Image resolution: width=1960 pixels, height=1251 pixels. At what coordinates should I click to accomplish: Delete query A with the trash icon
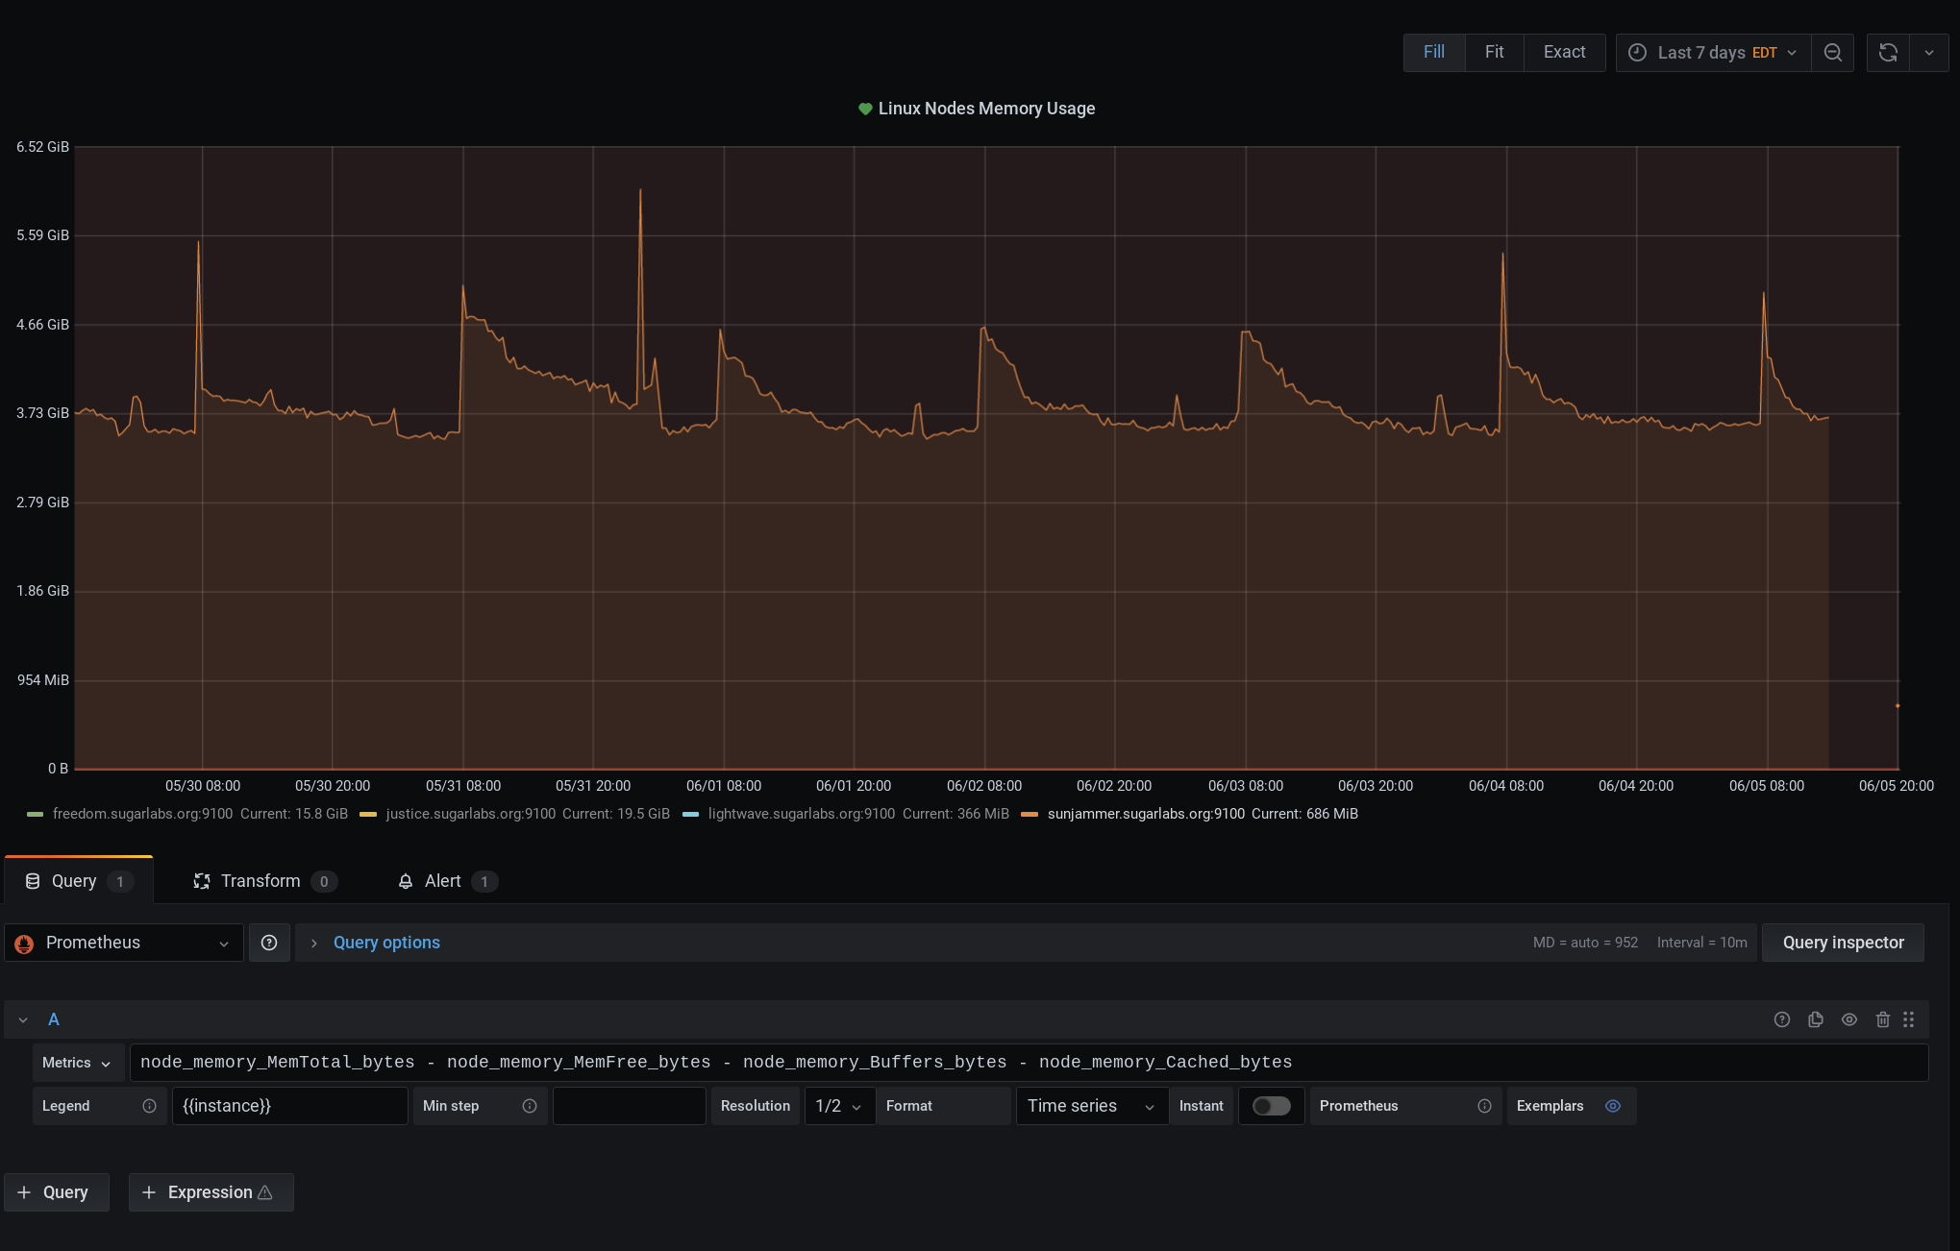(1882, 1019)
